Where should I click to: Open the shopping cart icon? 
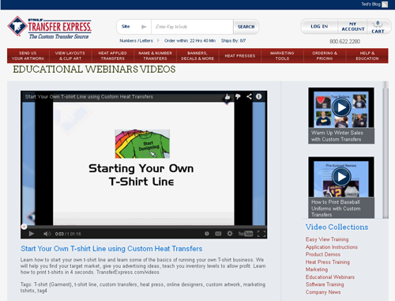pyautogui.click(x=378, y=27)
